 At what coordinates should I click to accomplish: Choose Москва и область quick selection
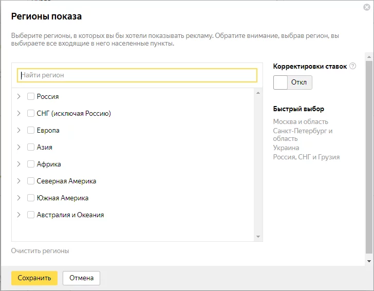point(301,121)
